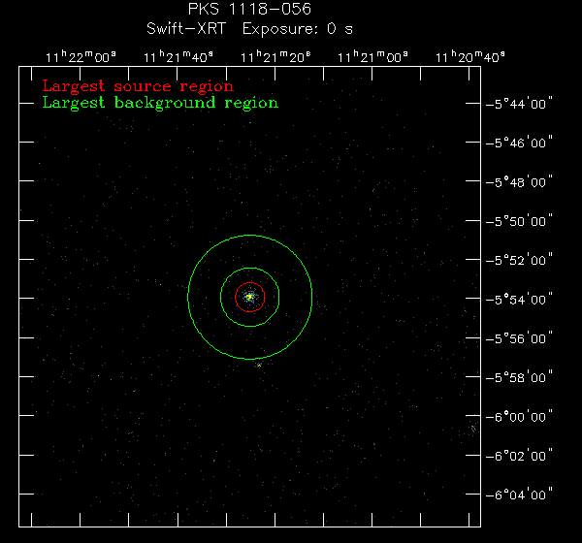Click the RA label 11h21m20s
Screen dimensions: 582x543
click(275, 57)
